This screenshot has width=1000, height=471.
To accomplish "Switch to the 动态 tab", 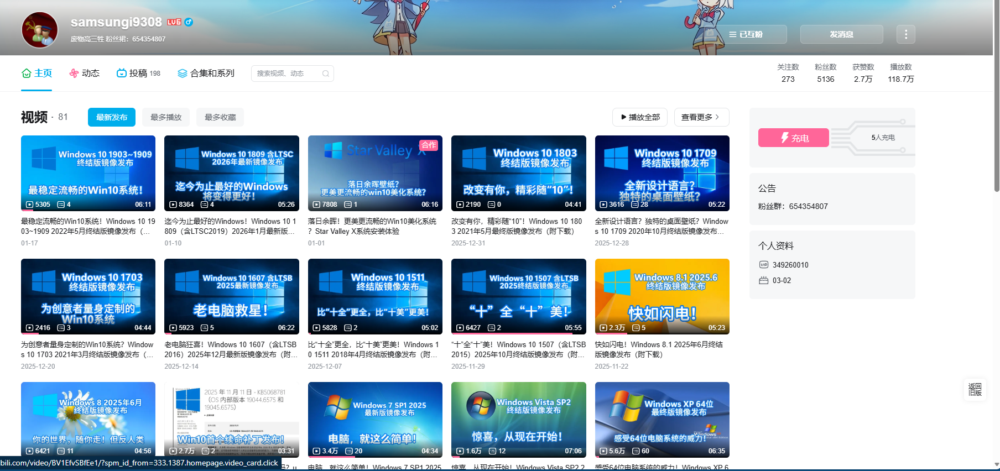I will [84, 73].
